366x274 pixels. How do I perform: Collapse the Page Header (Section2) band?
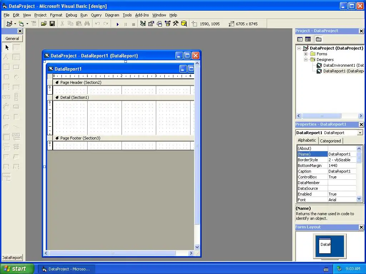pos(57,82)
